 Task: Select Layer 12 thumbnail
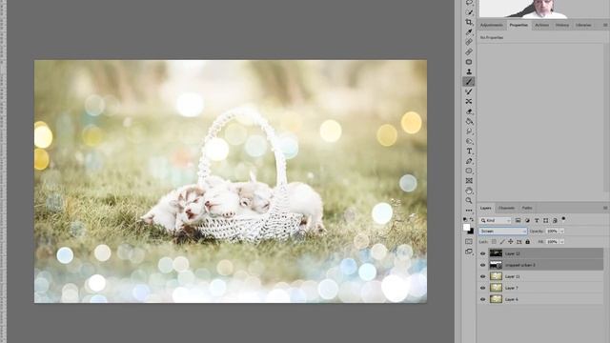tap(496, 253)
